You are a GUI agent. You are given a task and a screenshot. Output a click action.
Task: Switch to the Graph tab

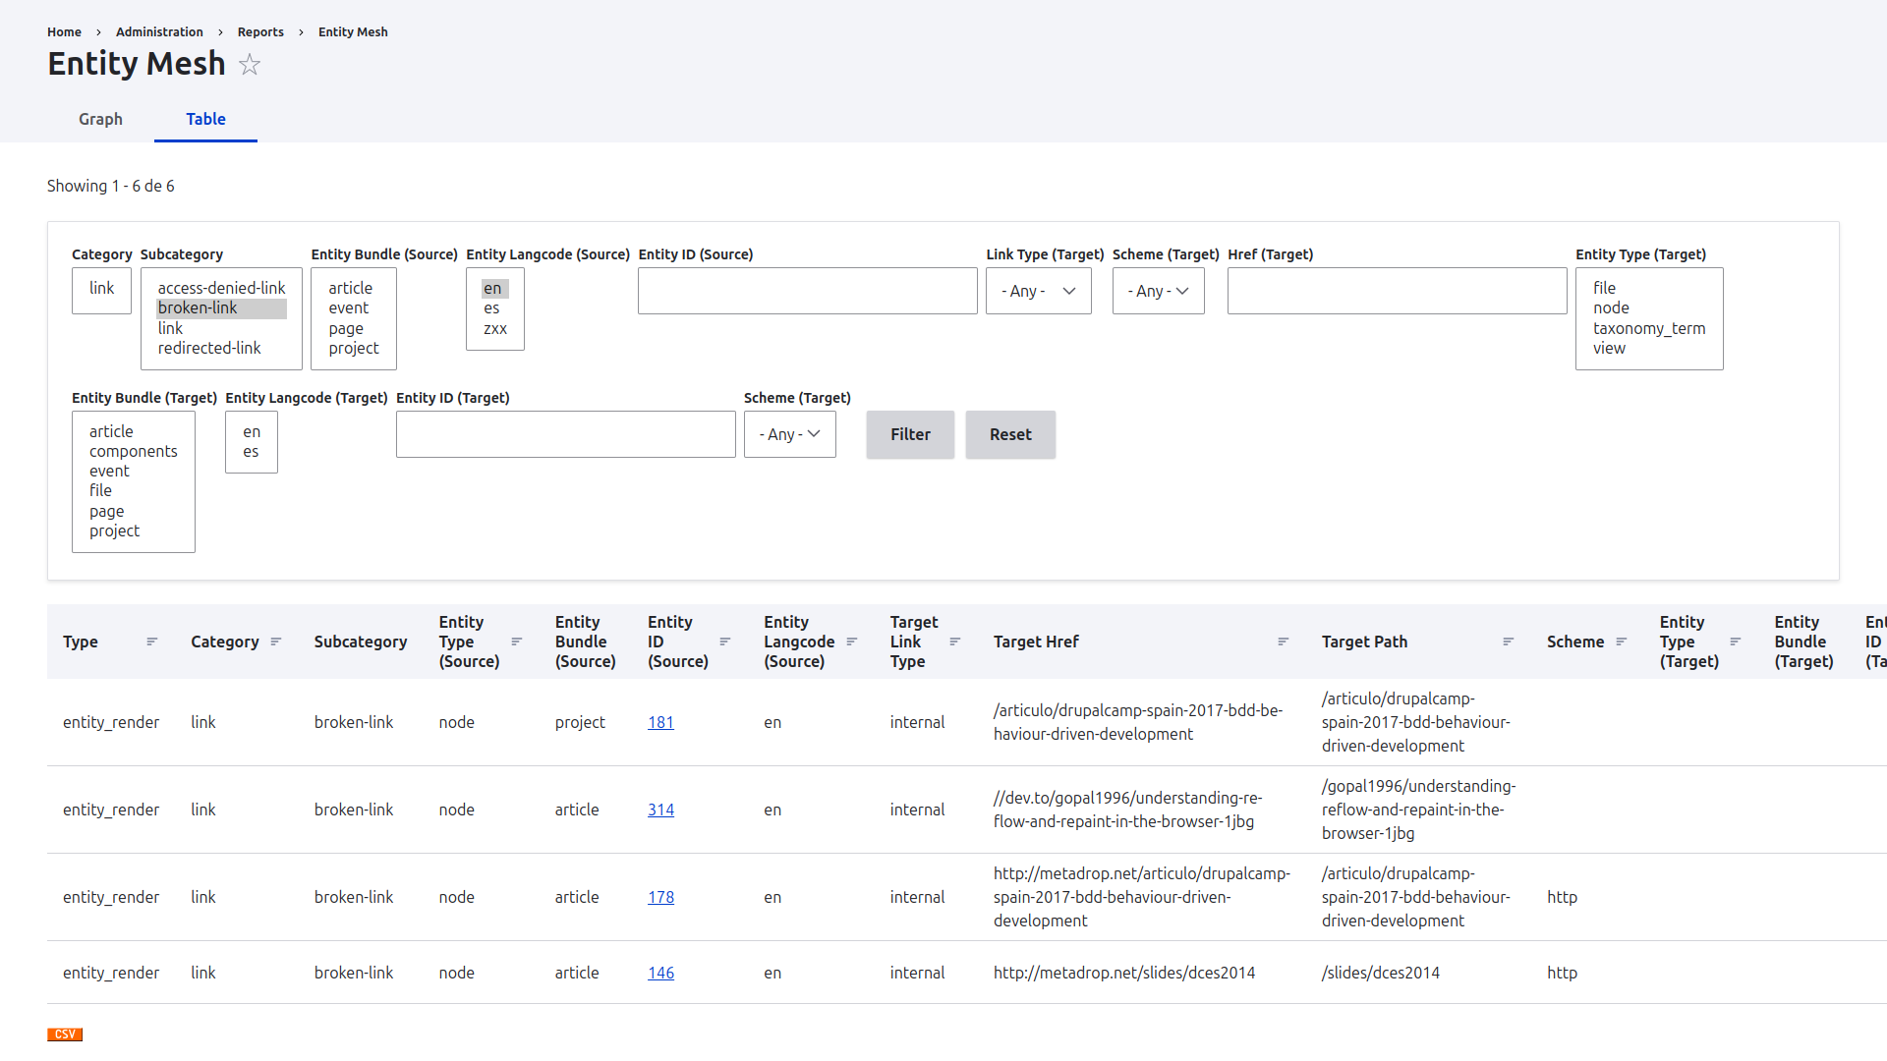click(x=100, y=119)
